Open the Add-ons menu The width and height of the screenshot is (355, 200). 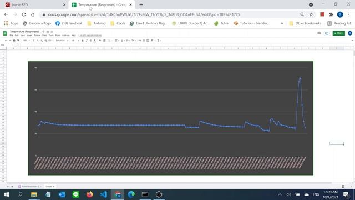tap(66, 36)
